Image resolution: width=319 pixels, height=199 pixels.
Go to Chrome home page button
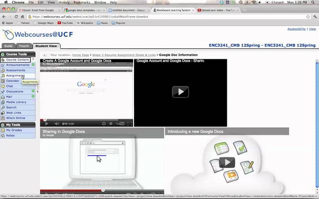point(22,16)
